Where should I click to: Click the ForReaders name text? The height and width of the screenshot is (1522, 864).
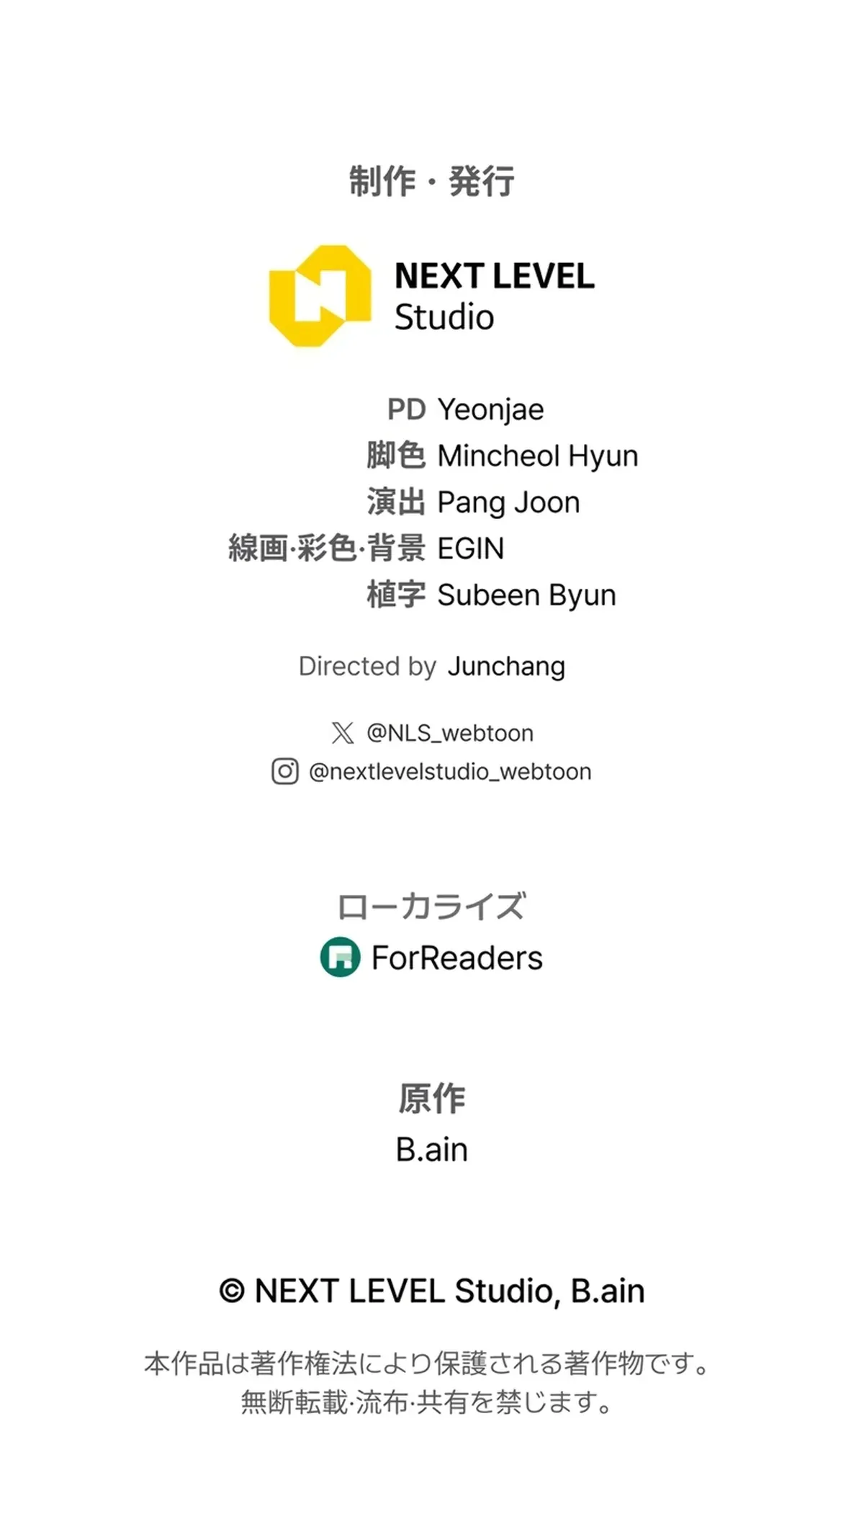pos(457,958)
